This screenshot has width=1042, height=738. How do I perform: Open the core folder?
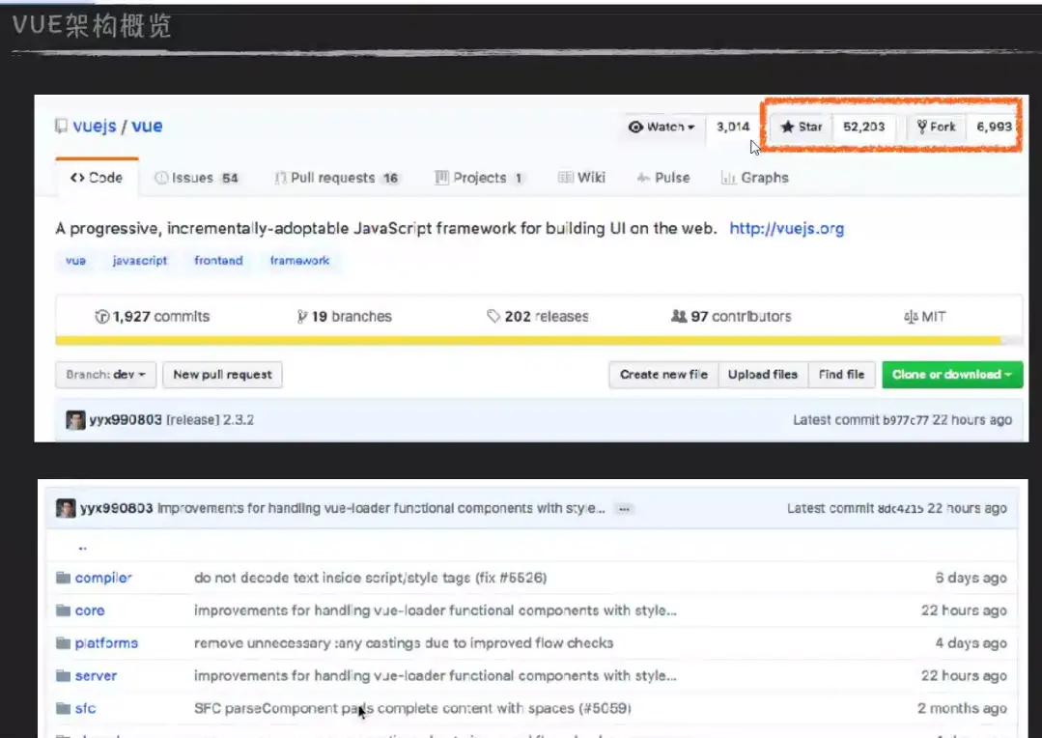point(90,610)
